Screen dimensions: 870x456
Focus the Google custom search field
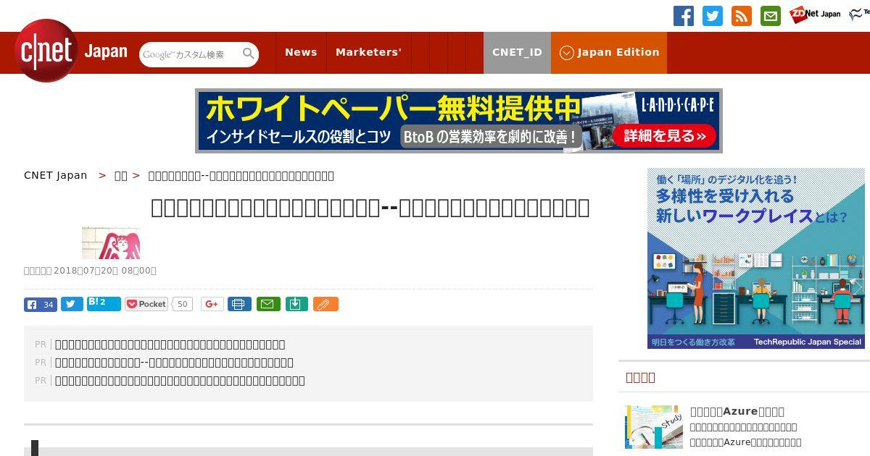(190, 54)
